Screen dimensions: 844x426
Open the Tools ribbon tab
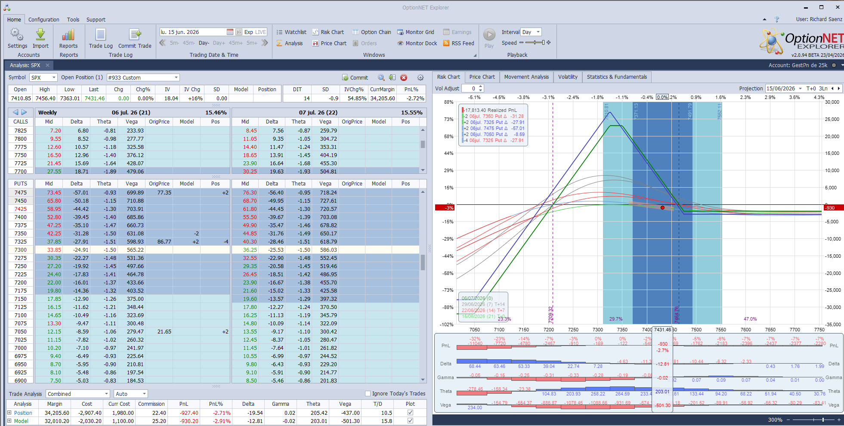pos(73,19)
